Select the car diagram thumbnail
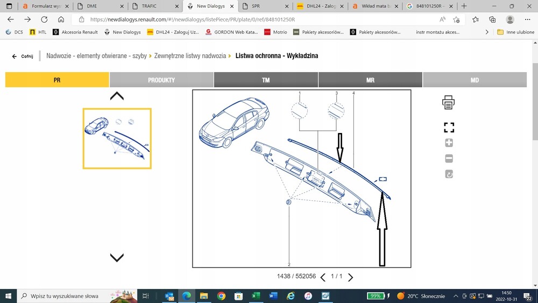Image resolution: width=538 pixels, height=303 pixels. click(x=117, y=139)
